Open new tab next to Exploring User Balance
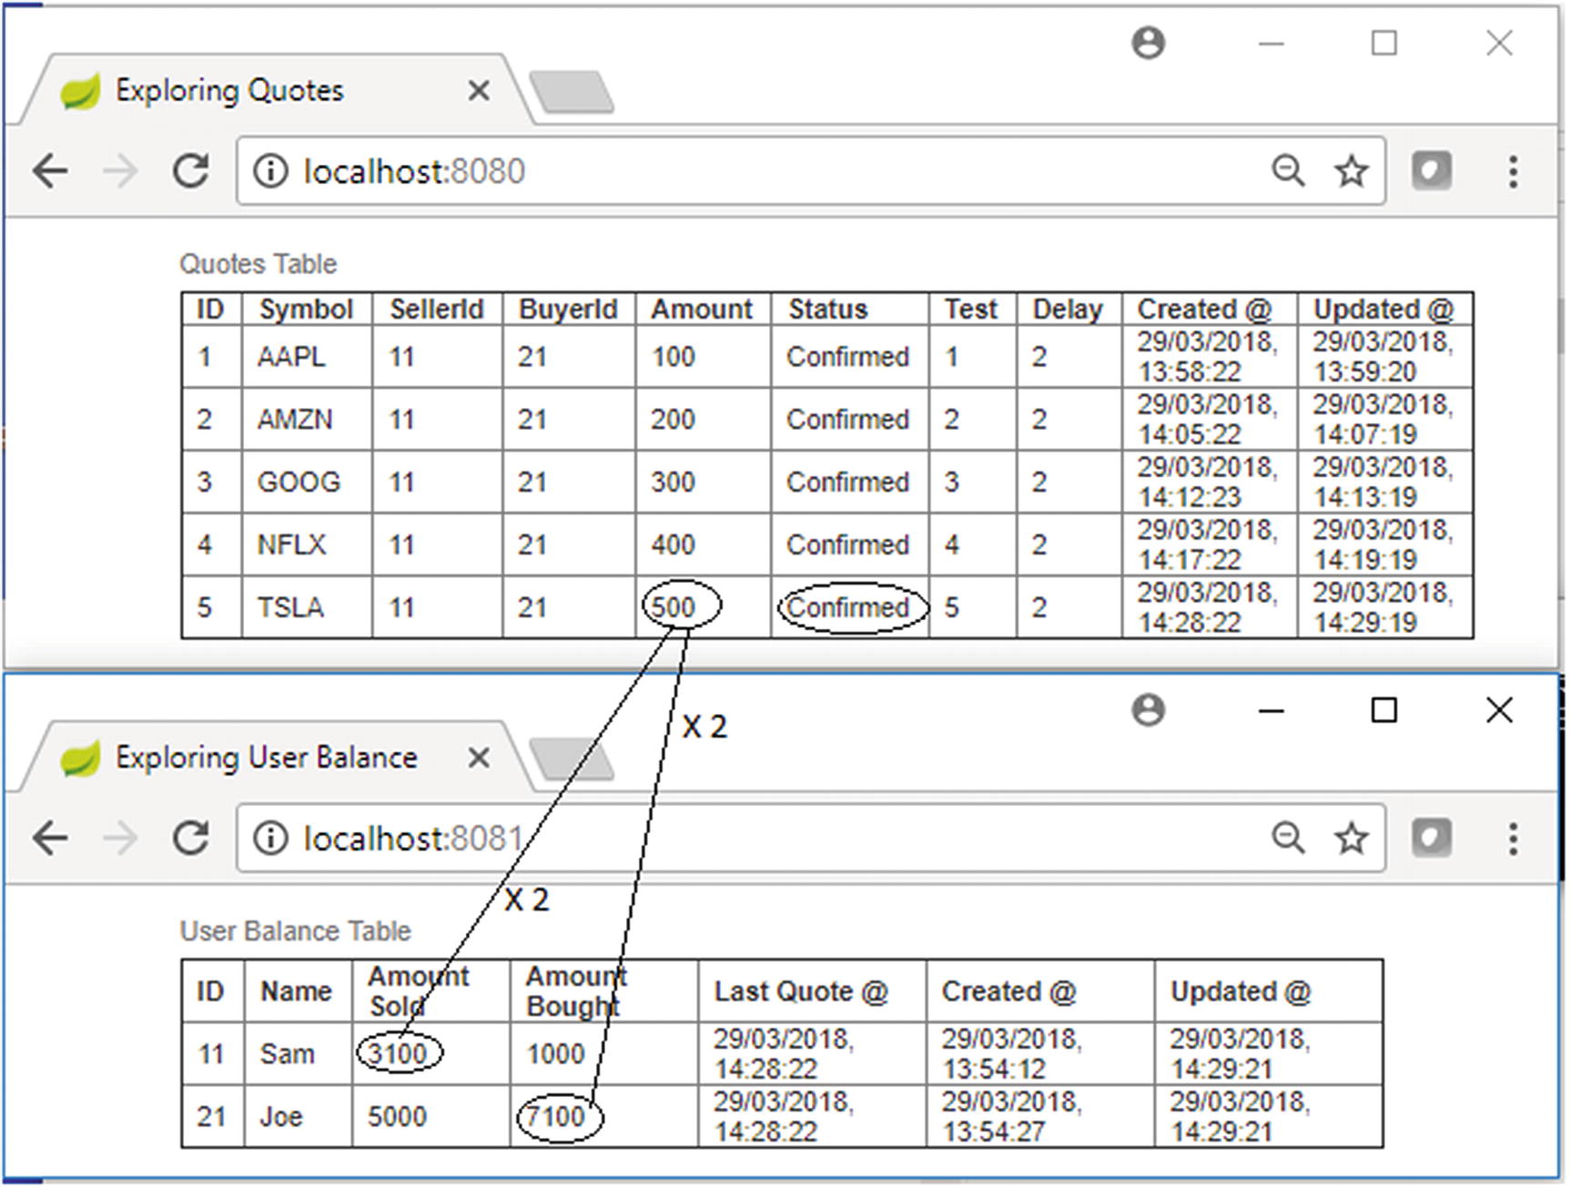Viewport: 1570px width, 1189px height. [572, 759]
